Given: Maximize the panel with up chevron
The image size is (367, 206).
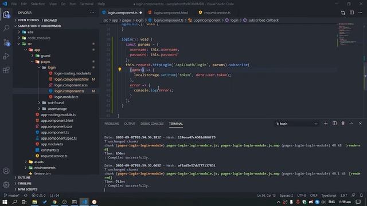Looking at the screenshot, I should tap(352, 124).
